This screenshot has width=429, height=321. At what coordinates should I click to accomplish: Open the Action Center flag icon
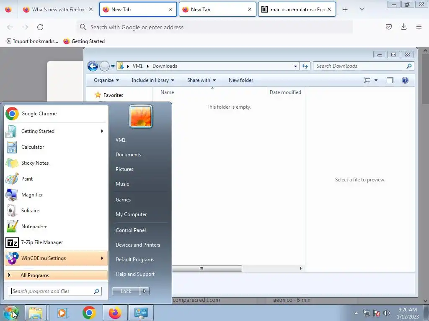377,313
